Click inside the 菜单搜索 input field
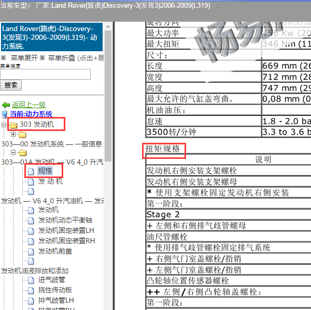 pos(46,75)
